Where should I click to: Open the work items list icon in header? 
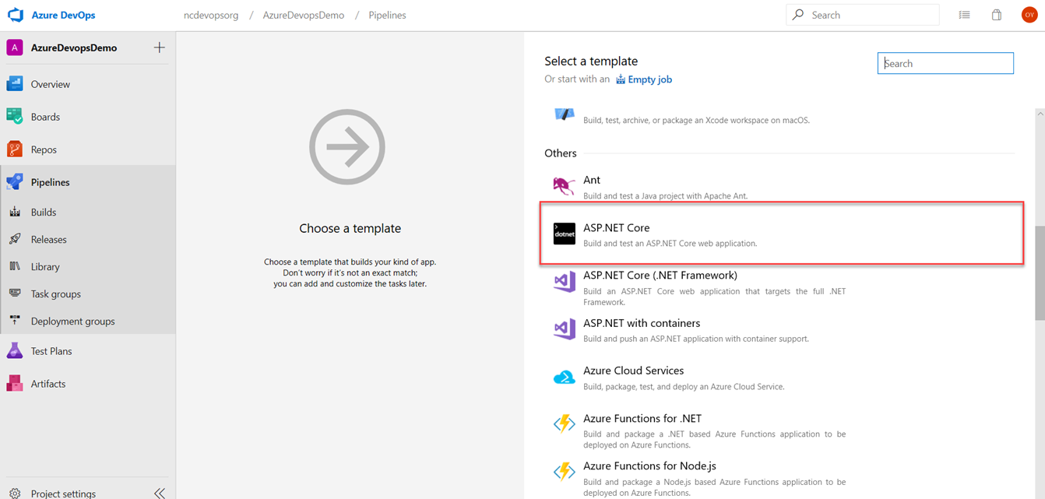click(x=964, y=15)
